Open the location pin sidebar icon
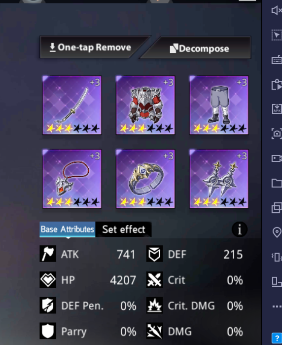The image size is (282, 345). point(277,232)
